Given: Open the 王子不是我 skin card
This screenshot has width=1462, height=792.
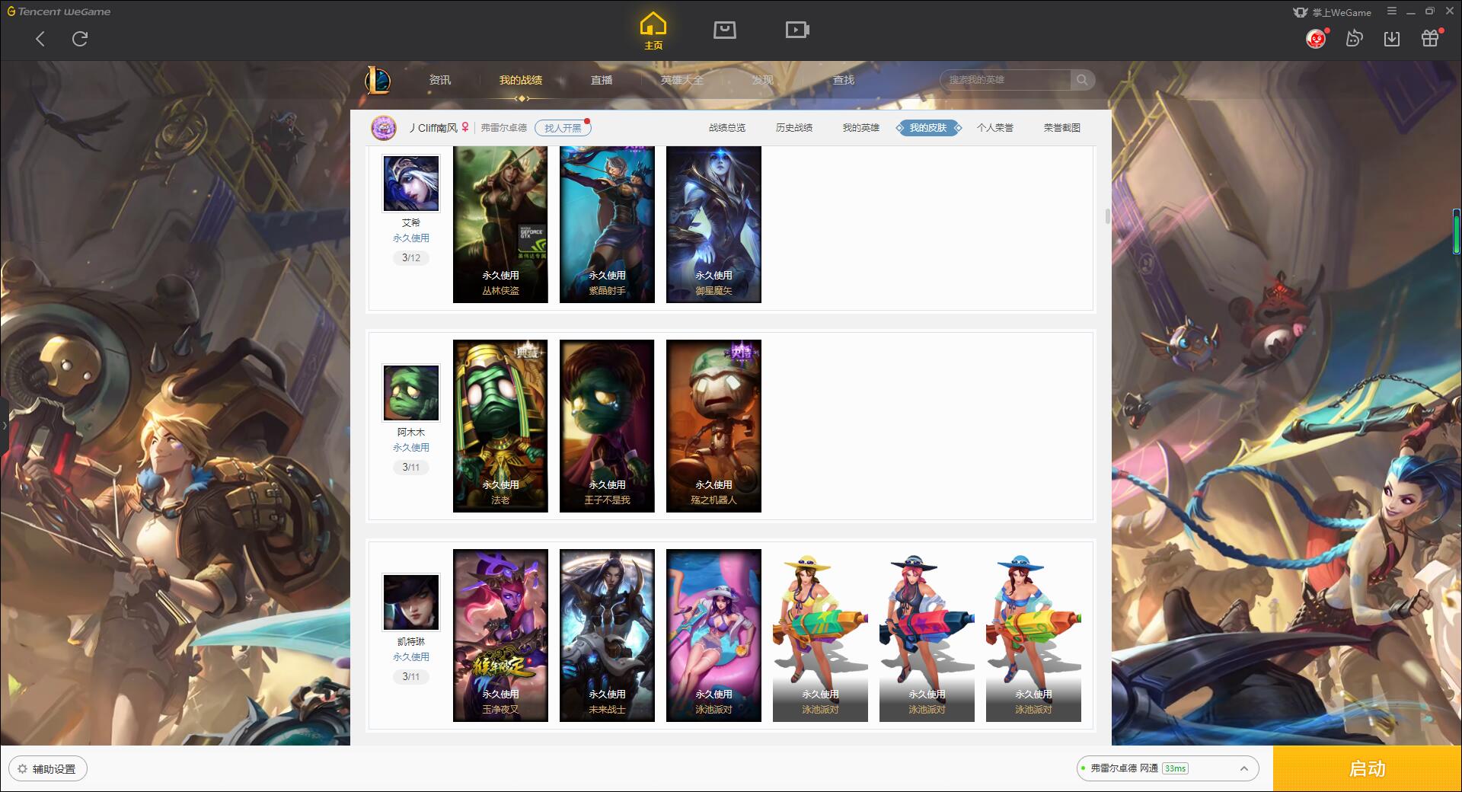Looking at the screenshot, I should pos(607,426).
